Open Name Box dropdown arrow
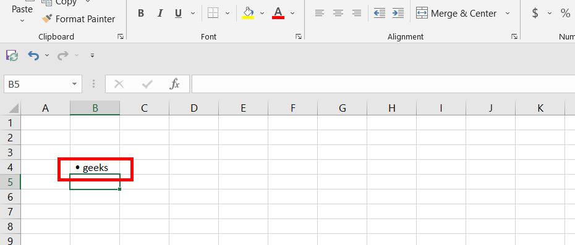The image size is (575, 245). click(75, 84)
